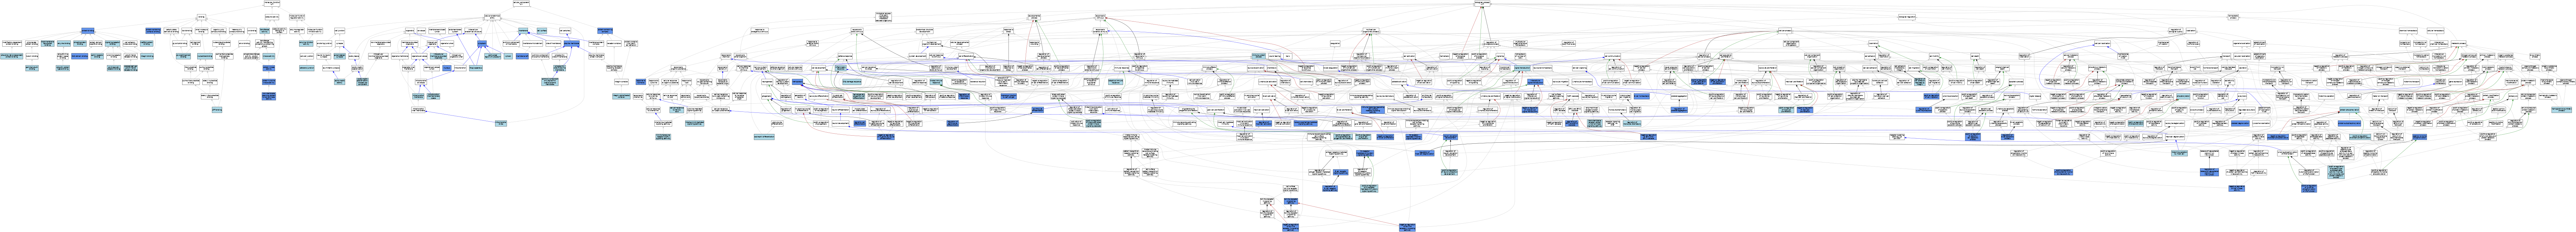
Task: Click the 'cell junction' node
Action: pos(340,31)
